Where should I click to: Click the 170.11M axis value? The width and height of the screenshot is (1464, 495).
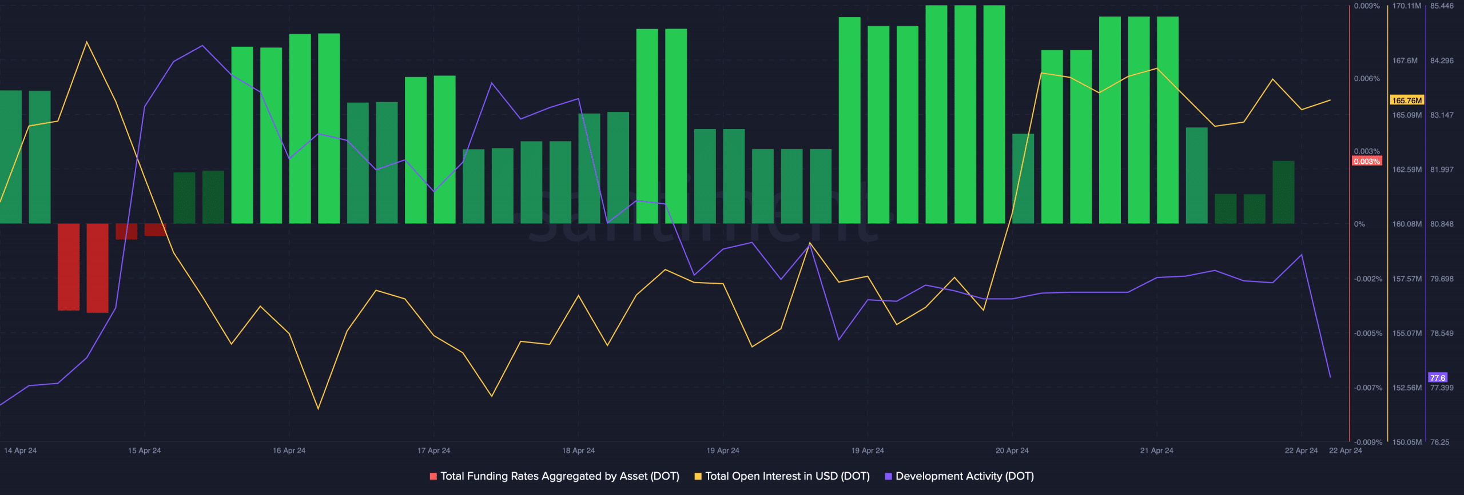tap(1407, 6)
